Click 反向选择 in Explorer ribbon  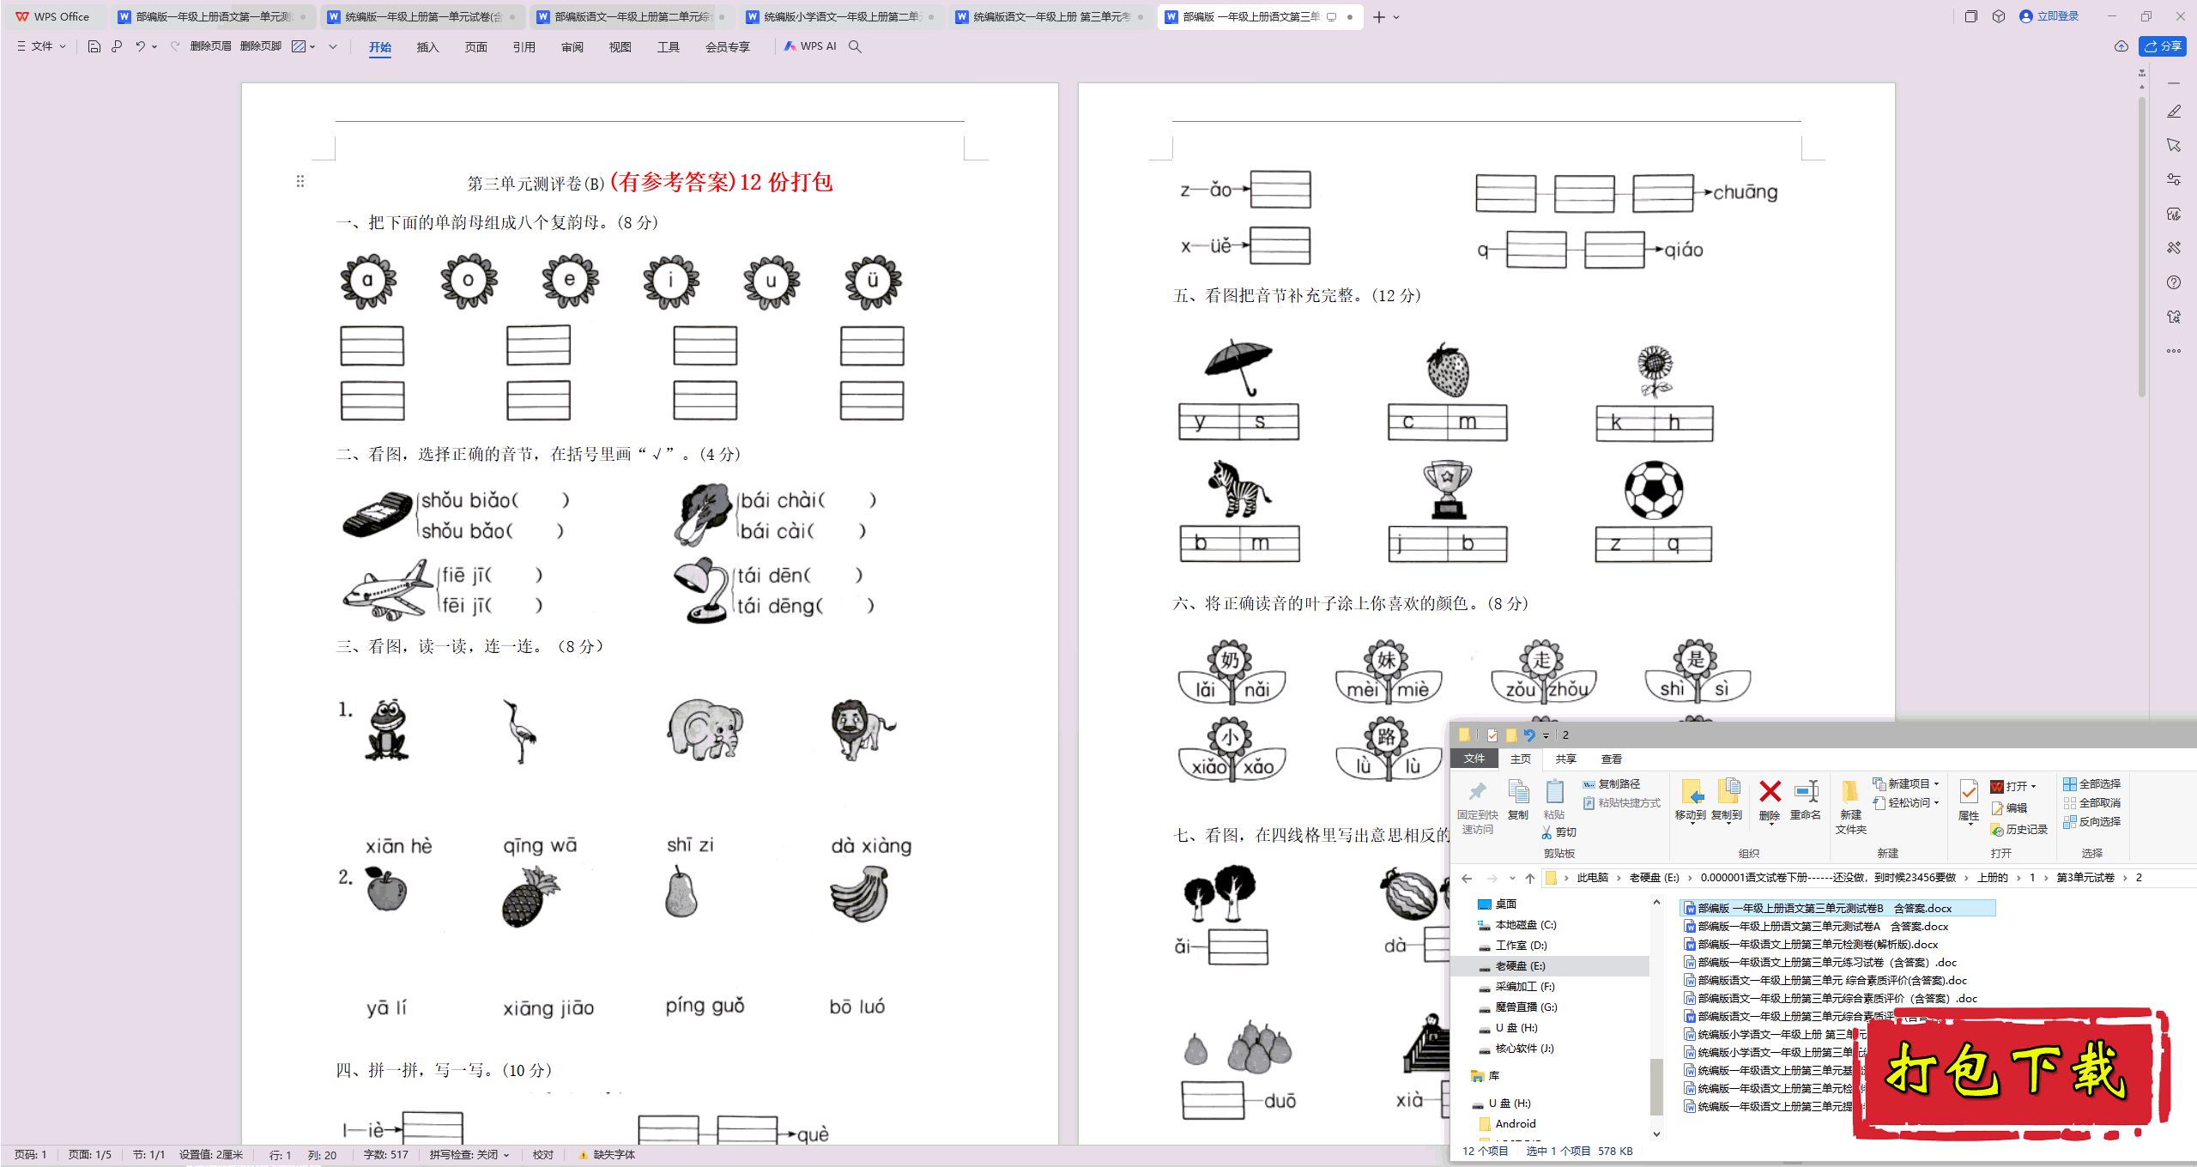2091,821
